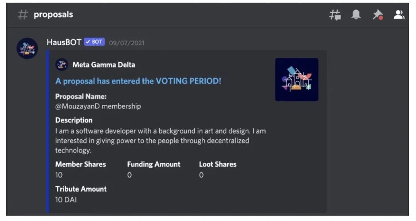Click the notification bell icon
This screenshot has height=221, width=416.
click(356, 15)
